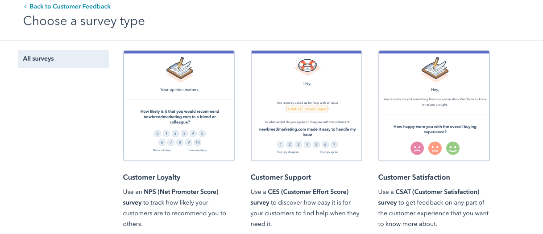Choose rating 10 in NPS scale
The width and height of the screenshot is (543, 234).
(x=198, y=142)
